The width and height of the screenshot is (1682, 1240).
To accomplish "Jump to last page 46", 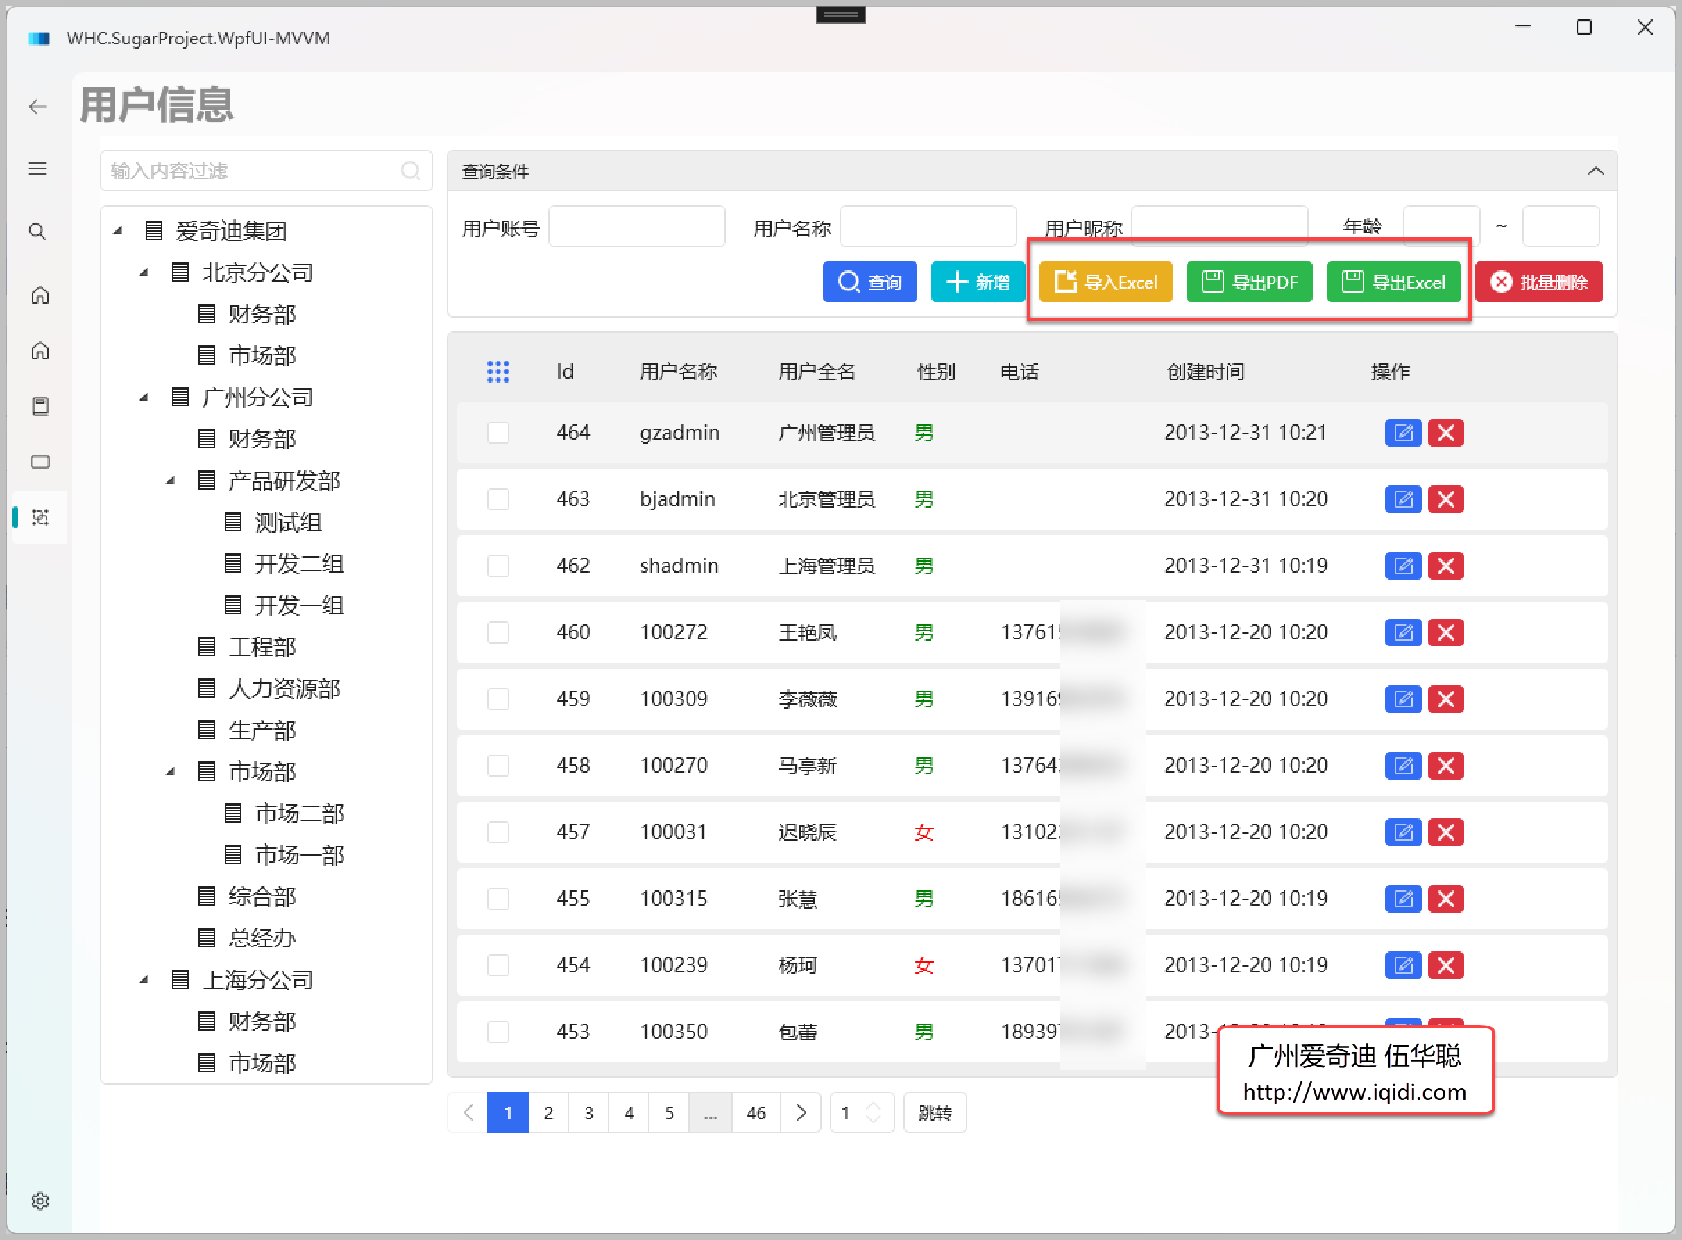I will tap(756, 1112).
